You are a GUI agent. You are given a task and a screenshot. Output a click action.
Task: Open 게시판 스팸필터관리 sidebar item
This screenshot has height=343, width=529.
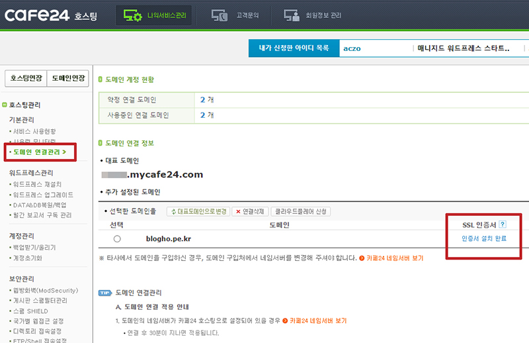[40, 301]
